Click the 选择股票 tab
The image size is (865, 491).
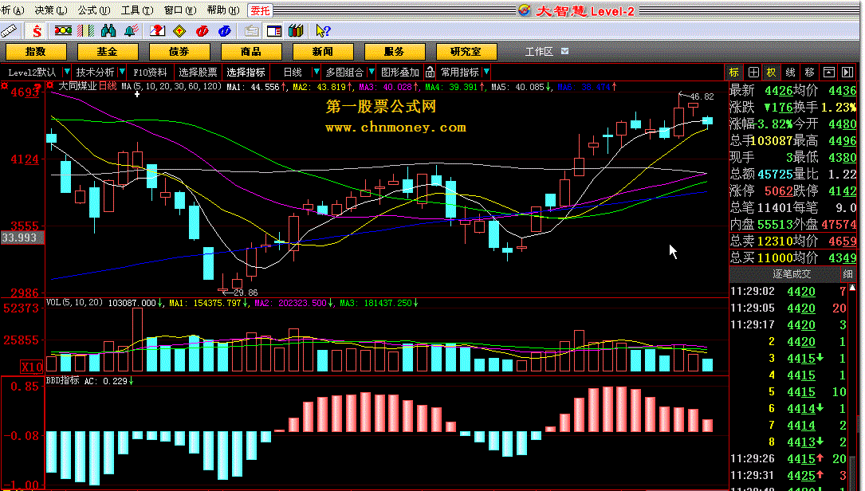click(x=198, y=73)
